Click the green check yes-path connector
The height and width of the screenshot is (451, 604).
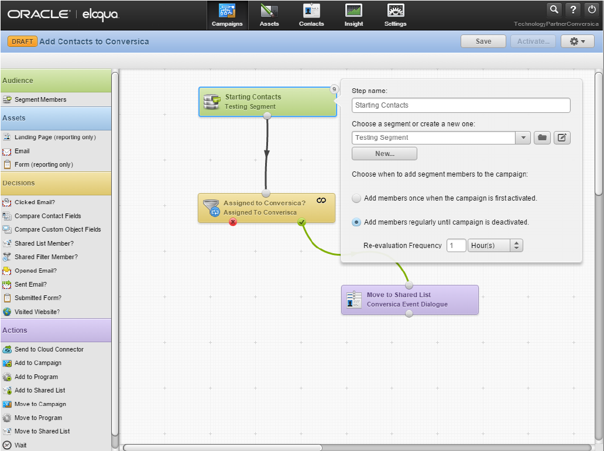(x=301, y=222)
